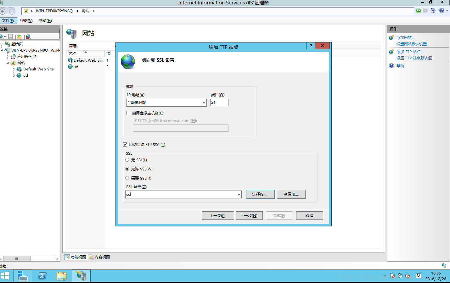Select the 应用程序池 application pools node
Image resolution: width=450 pixels, height=283 pixels.
(26, 57)
